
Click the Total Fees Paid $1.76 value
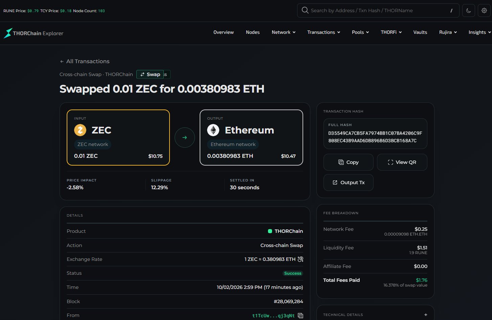click(422, 280)
